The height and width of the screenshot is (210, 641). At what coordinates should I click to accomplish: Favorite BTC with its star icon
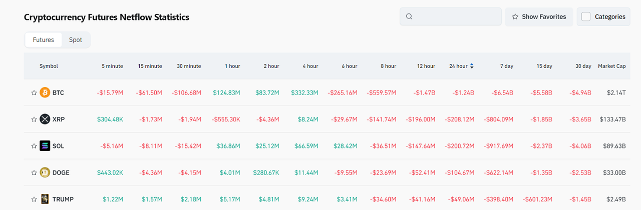pos(34,92)
